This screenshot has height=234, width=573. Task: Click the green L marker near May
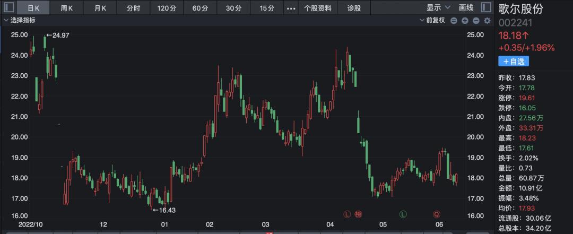click(x=403, y=214)
